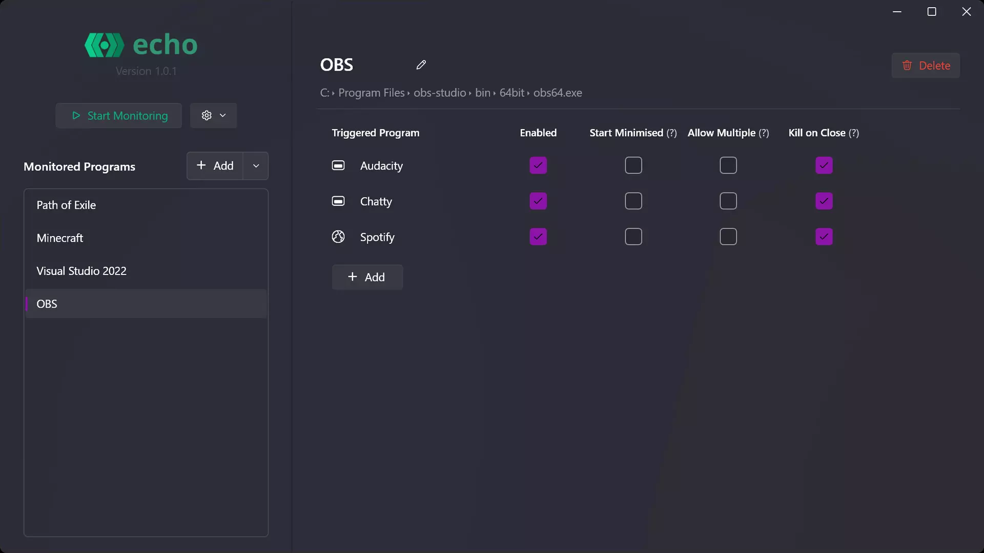The image size is (984, 553).
Task: Delete the OBS monitored program
Action: (926, 66)
